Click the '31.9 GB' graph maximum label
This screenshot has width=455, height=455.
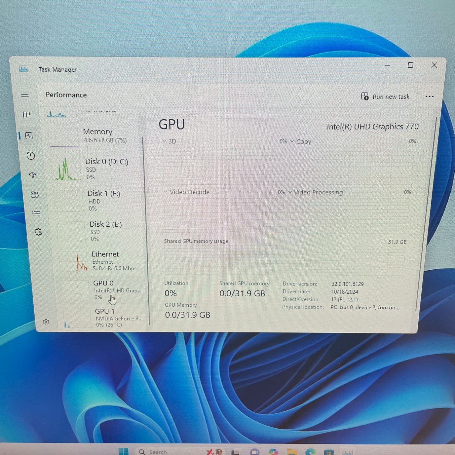coord(397,242)
